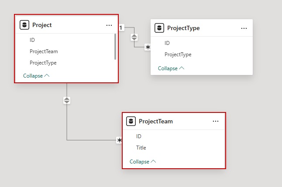Click the ProjectType table database icon
Image resolution: width=282 pixels, height=187 pixels.
click(159, 28)
